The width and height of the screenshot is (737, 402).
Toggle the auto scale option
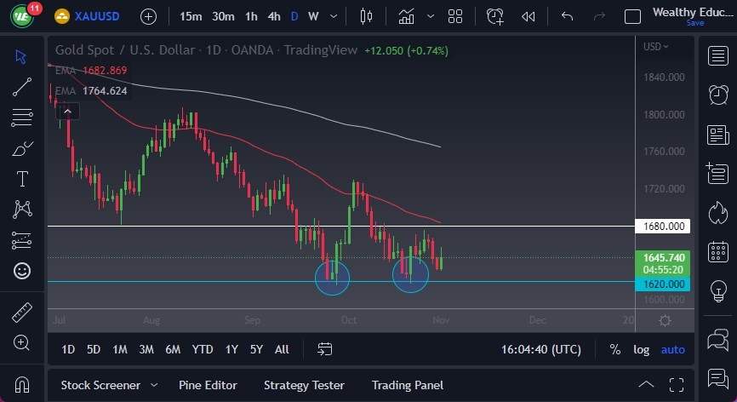coord(672,349)
